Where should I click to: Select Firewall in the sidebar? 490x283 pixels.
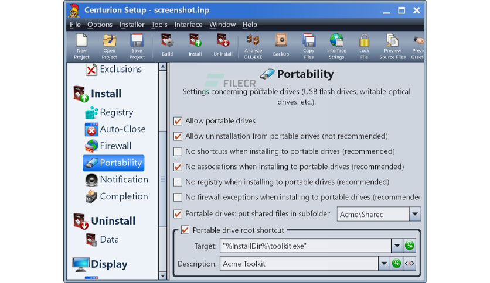click(108, 146)
